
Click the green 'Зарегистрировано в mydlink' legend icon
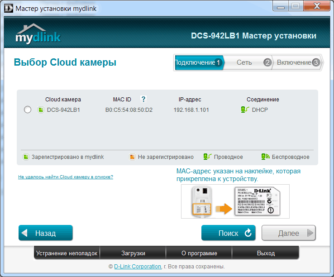click(26, 157)
